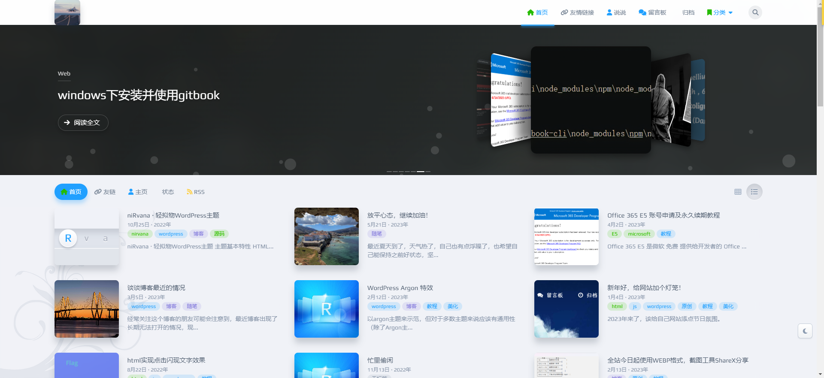Select the 主页 tab with person icon

coord(138,192)
